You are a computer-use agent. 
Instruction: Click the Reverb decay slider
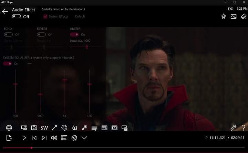pyautogui.click(x=52, y=47)
